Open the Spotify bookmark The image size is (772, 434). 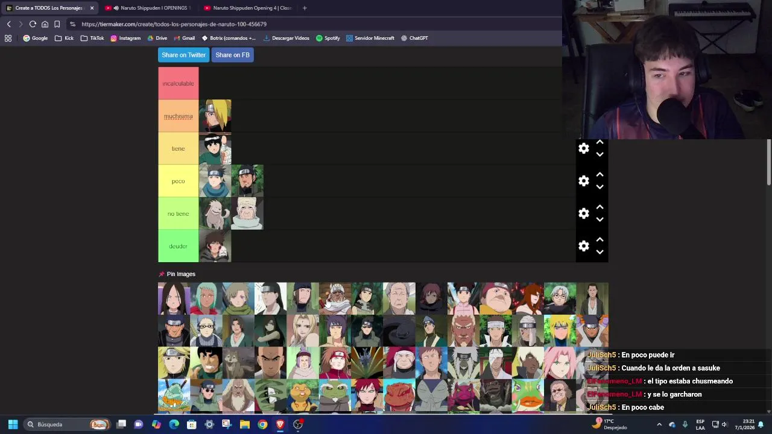click(x=327, y=38)
